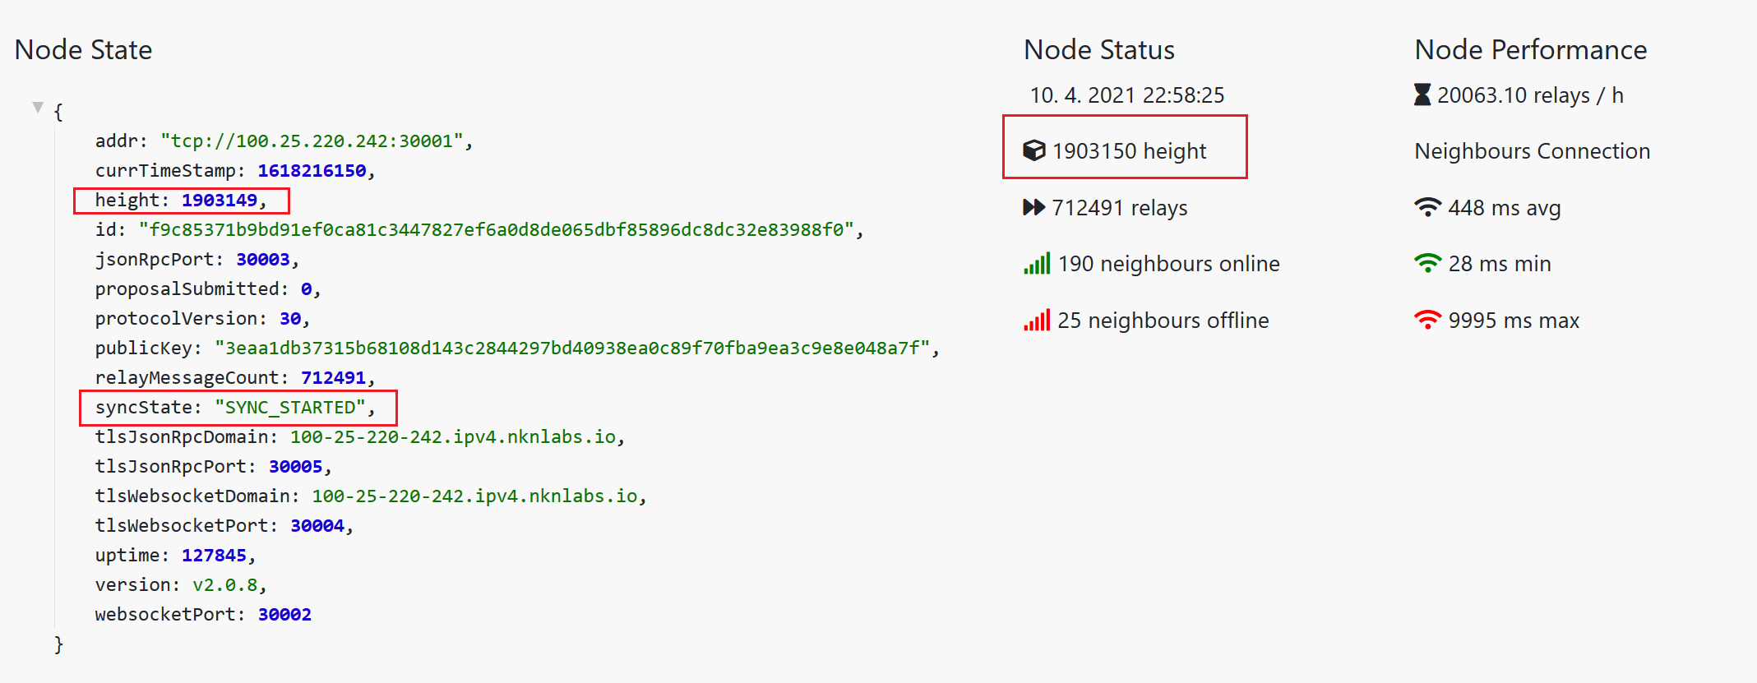Viewport: 1757px width, 683px height.
Task: Click the timestamp 10. 4. 2021 22:58:25
Action: click(x=1127, y=95)
